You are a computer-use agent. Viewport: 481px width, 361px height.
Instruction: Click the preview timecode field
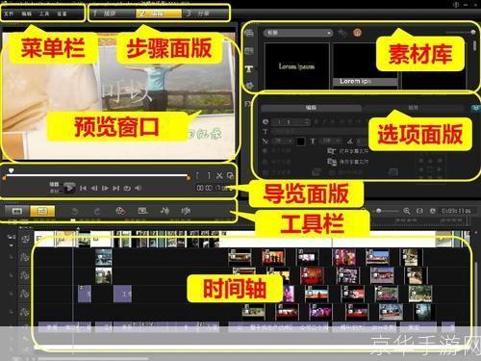215,188
